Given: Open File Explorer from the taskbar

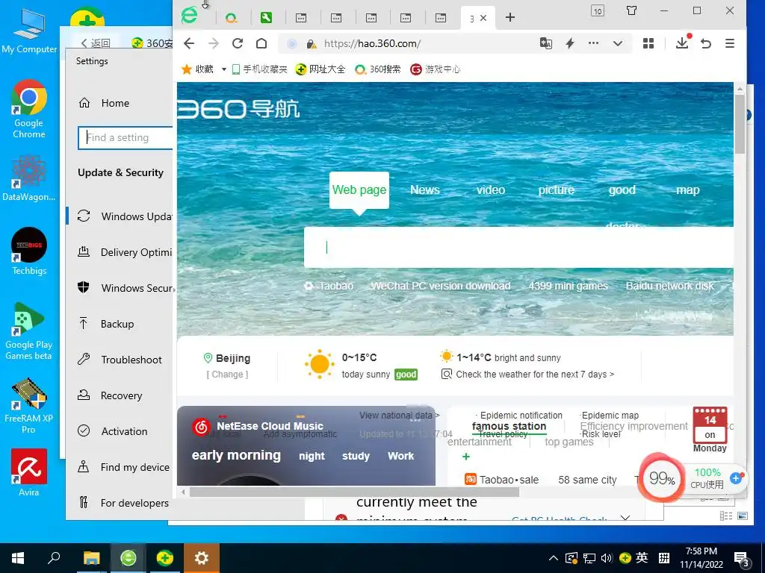Looking at the screenshot, I should click(91, 558).
